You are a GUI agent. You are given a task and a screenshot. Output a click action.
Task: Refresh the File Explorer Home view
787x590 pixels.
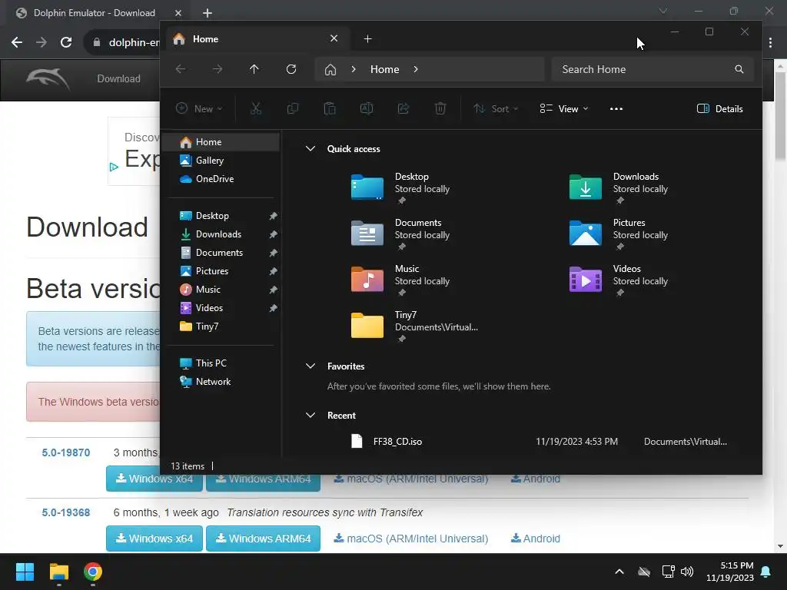point(291,69)
